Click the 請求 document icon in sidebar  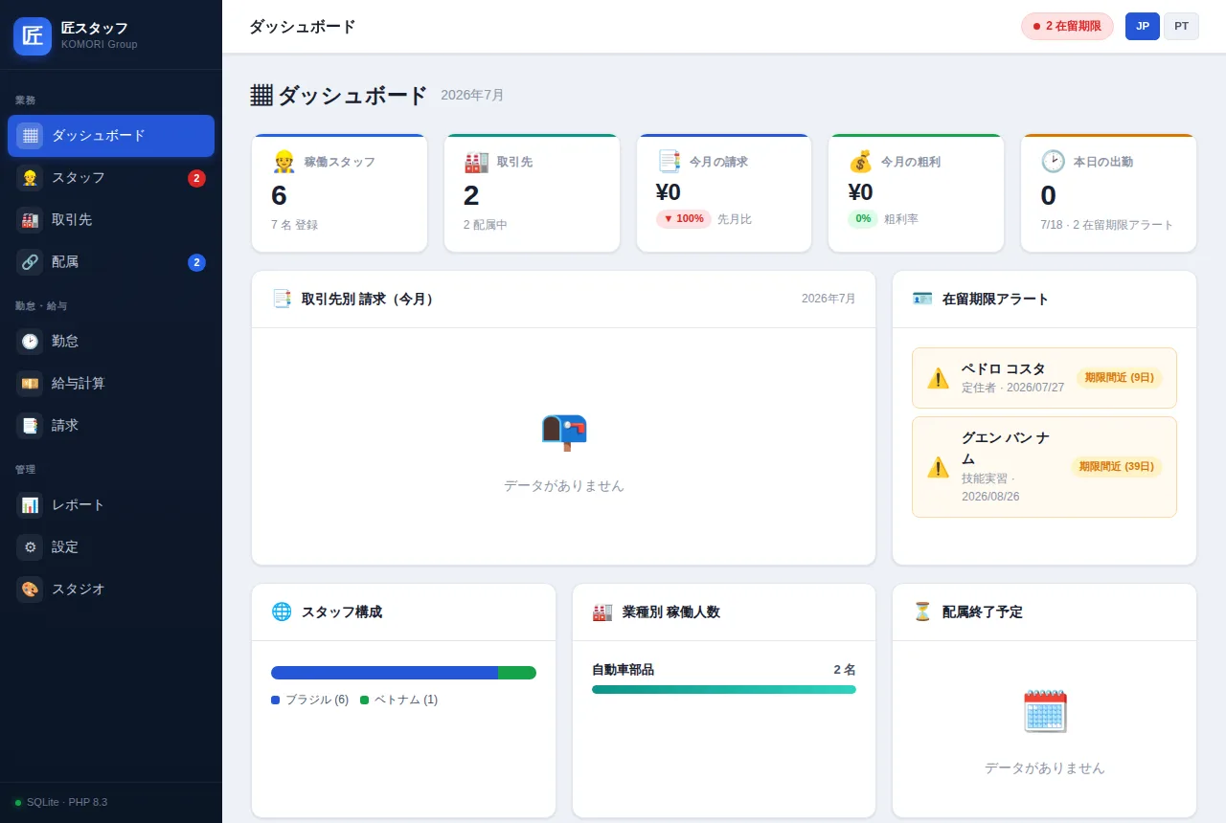tap(30, 426)
